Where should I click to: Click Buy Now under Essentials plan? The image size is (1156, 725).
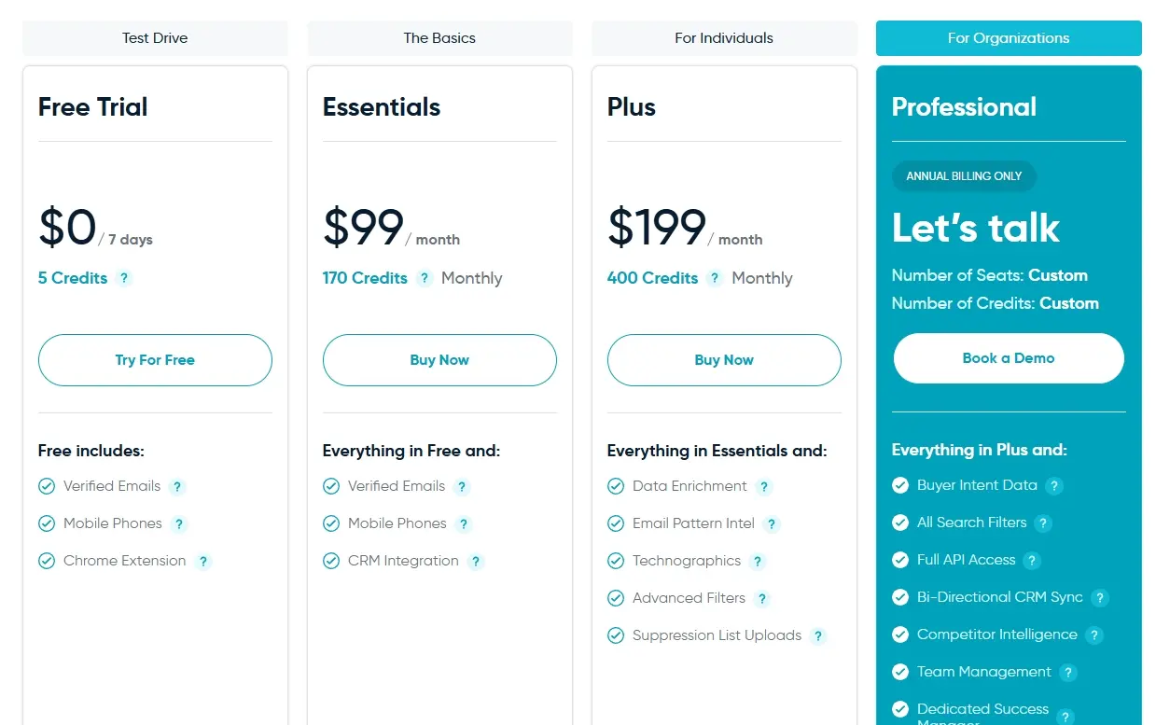(x=439, y=360)
